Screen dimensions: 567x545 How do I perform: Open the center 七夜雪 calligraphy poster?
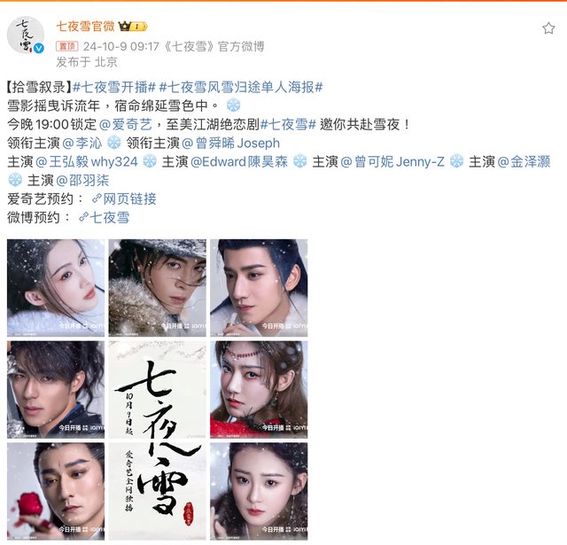point(158,440)
